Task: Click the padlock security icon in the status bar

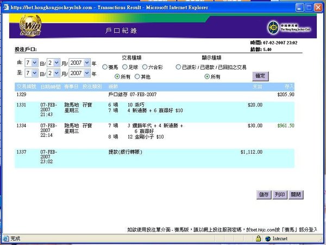Action: click(258, 238)
